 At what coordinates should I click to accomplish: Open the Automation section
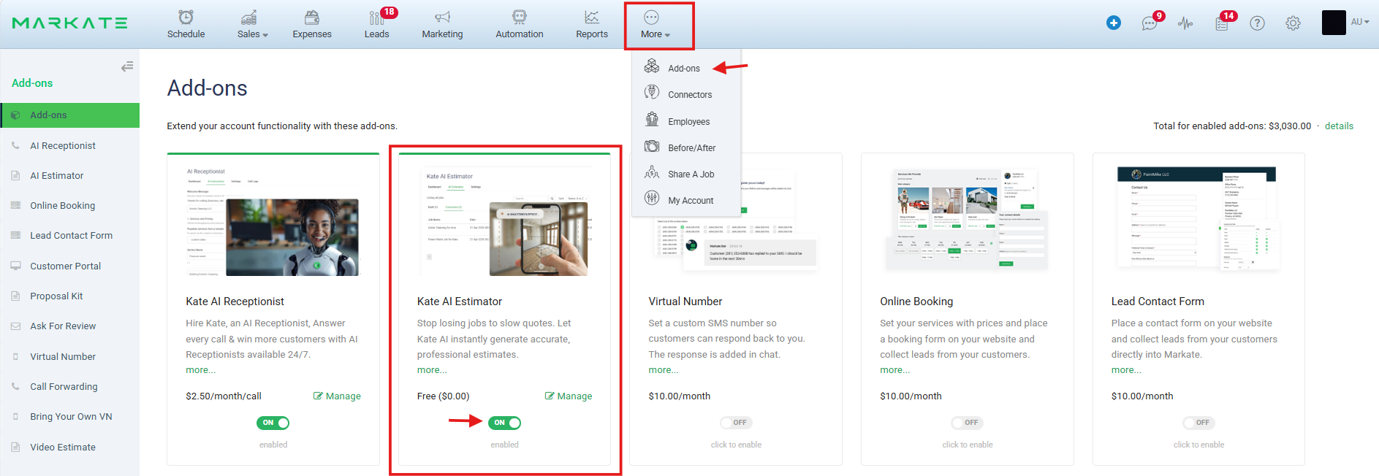520,24
